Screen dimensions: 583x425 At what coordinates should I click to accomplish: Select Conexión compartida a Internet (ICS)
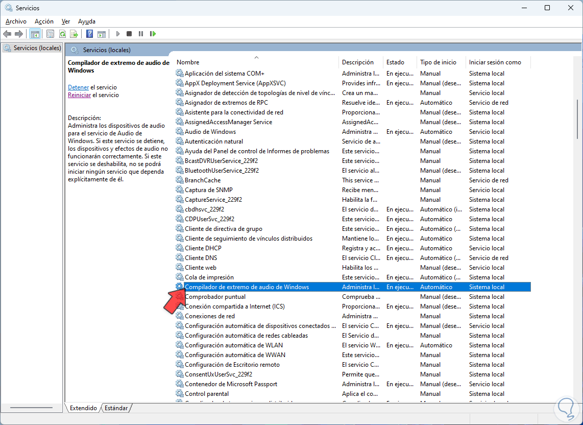[352, 306]
